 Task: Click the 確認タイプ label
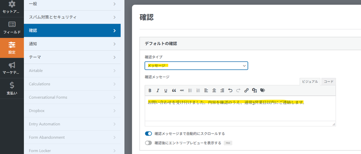click(154, 57)
